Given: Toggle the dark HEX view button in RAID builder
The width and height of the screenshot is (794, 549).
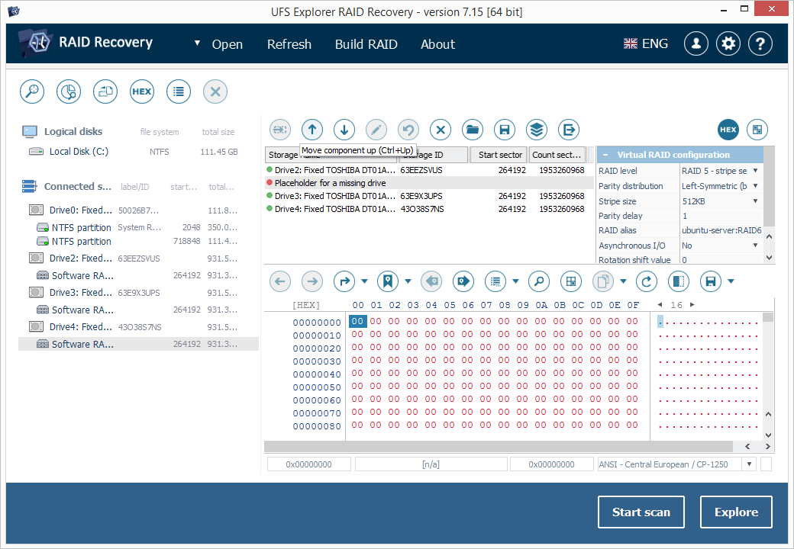Looking at the screenshot, I should coord(728,130).
